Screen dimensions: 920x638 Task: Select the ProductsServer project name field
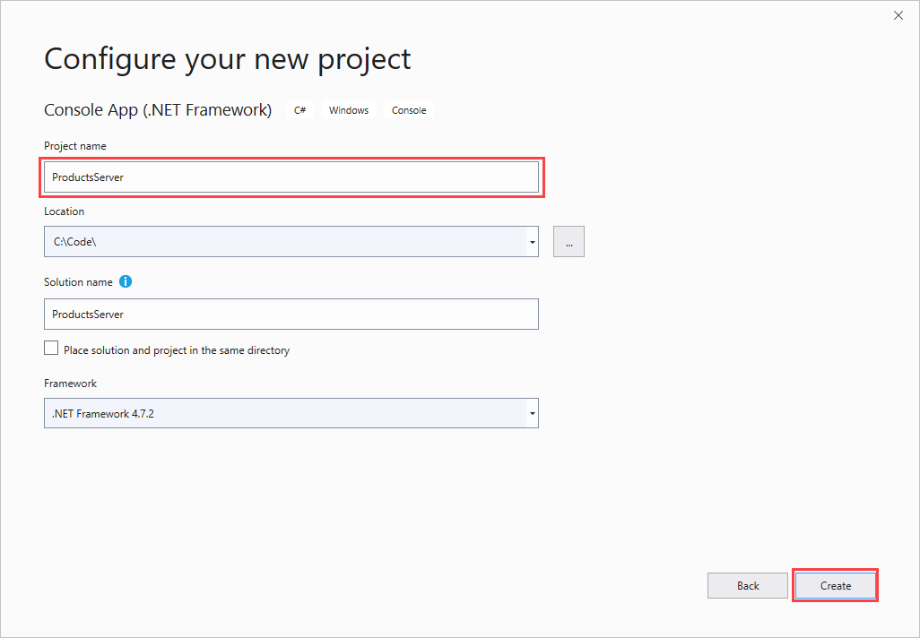pos(291,177)
